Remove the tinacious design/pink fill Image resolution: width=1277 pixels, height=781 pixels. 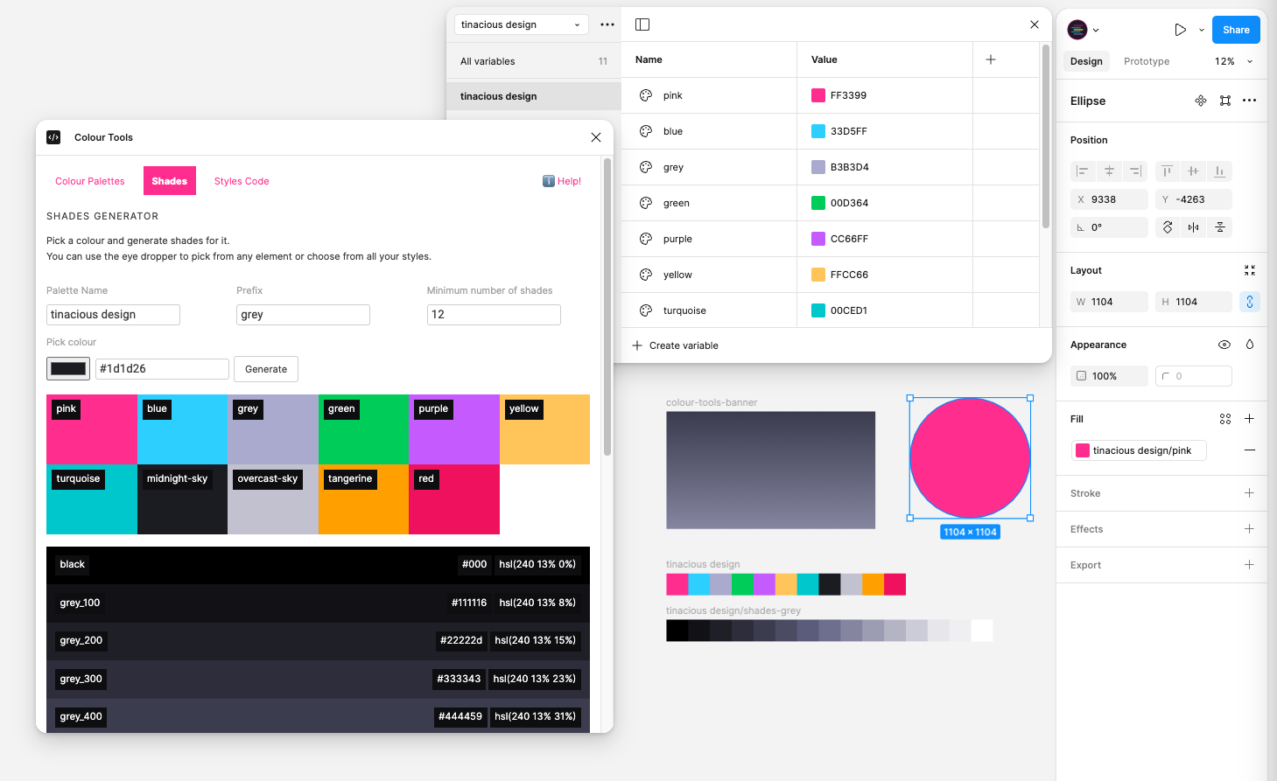[x=1250, y=450]
